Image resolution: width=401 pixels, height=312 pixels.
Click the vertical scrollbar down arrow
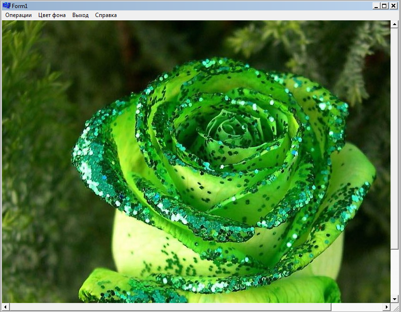pyautogui.click(x=394, y=299)
